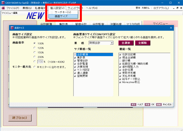This screenshot has width=183, height=131.
Task: Select the custom percentage radio button
Action: pos(35,62)
